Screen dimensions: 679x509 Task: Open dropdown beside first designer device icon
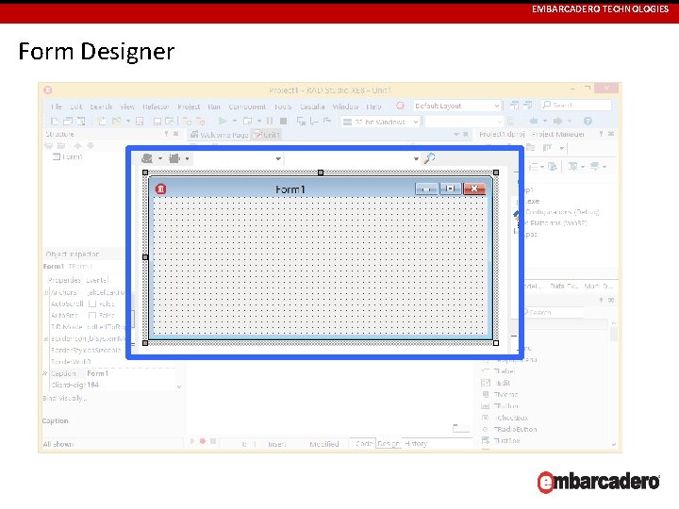pyautogui.click(x=160, y=159)
